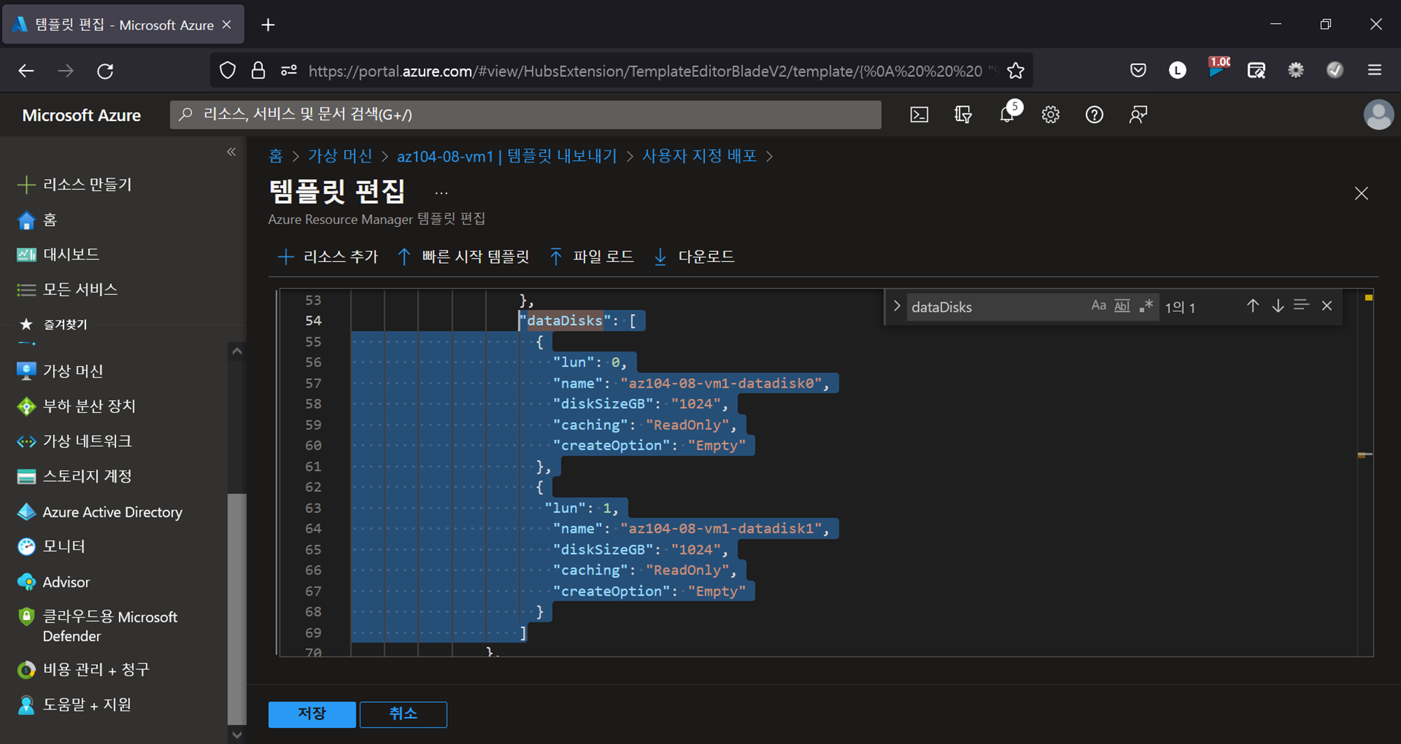Image resolution: width=1401 pixels, height=744 pixels.
Task: Open directories and subscriptions filter icon
Action: pyautogui.click(x=963, y=115)
